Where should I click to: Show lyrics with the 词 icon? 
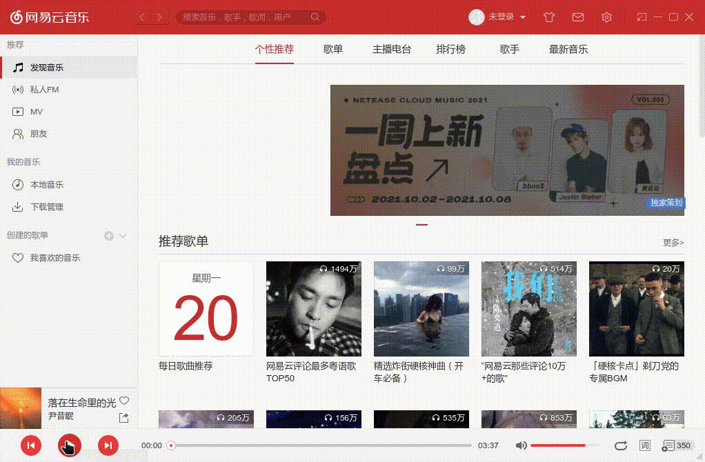point(646,445)
